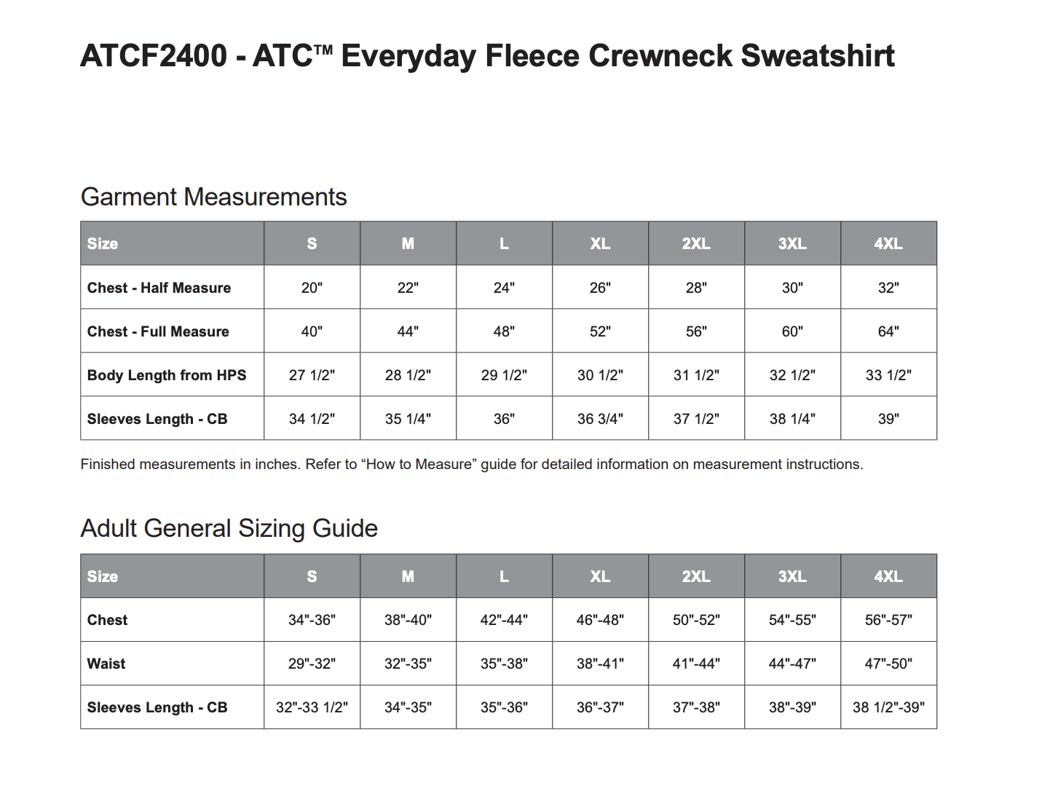Click the 64" chest full measure cell
Viewport: 1050px width, 810px height.
[888, 331]
